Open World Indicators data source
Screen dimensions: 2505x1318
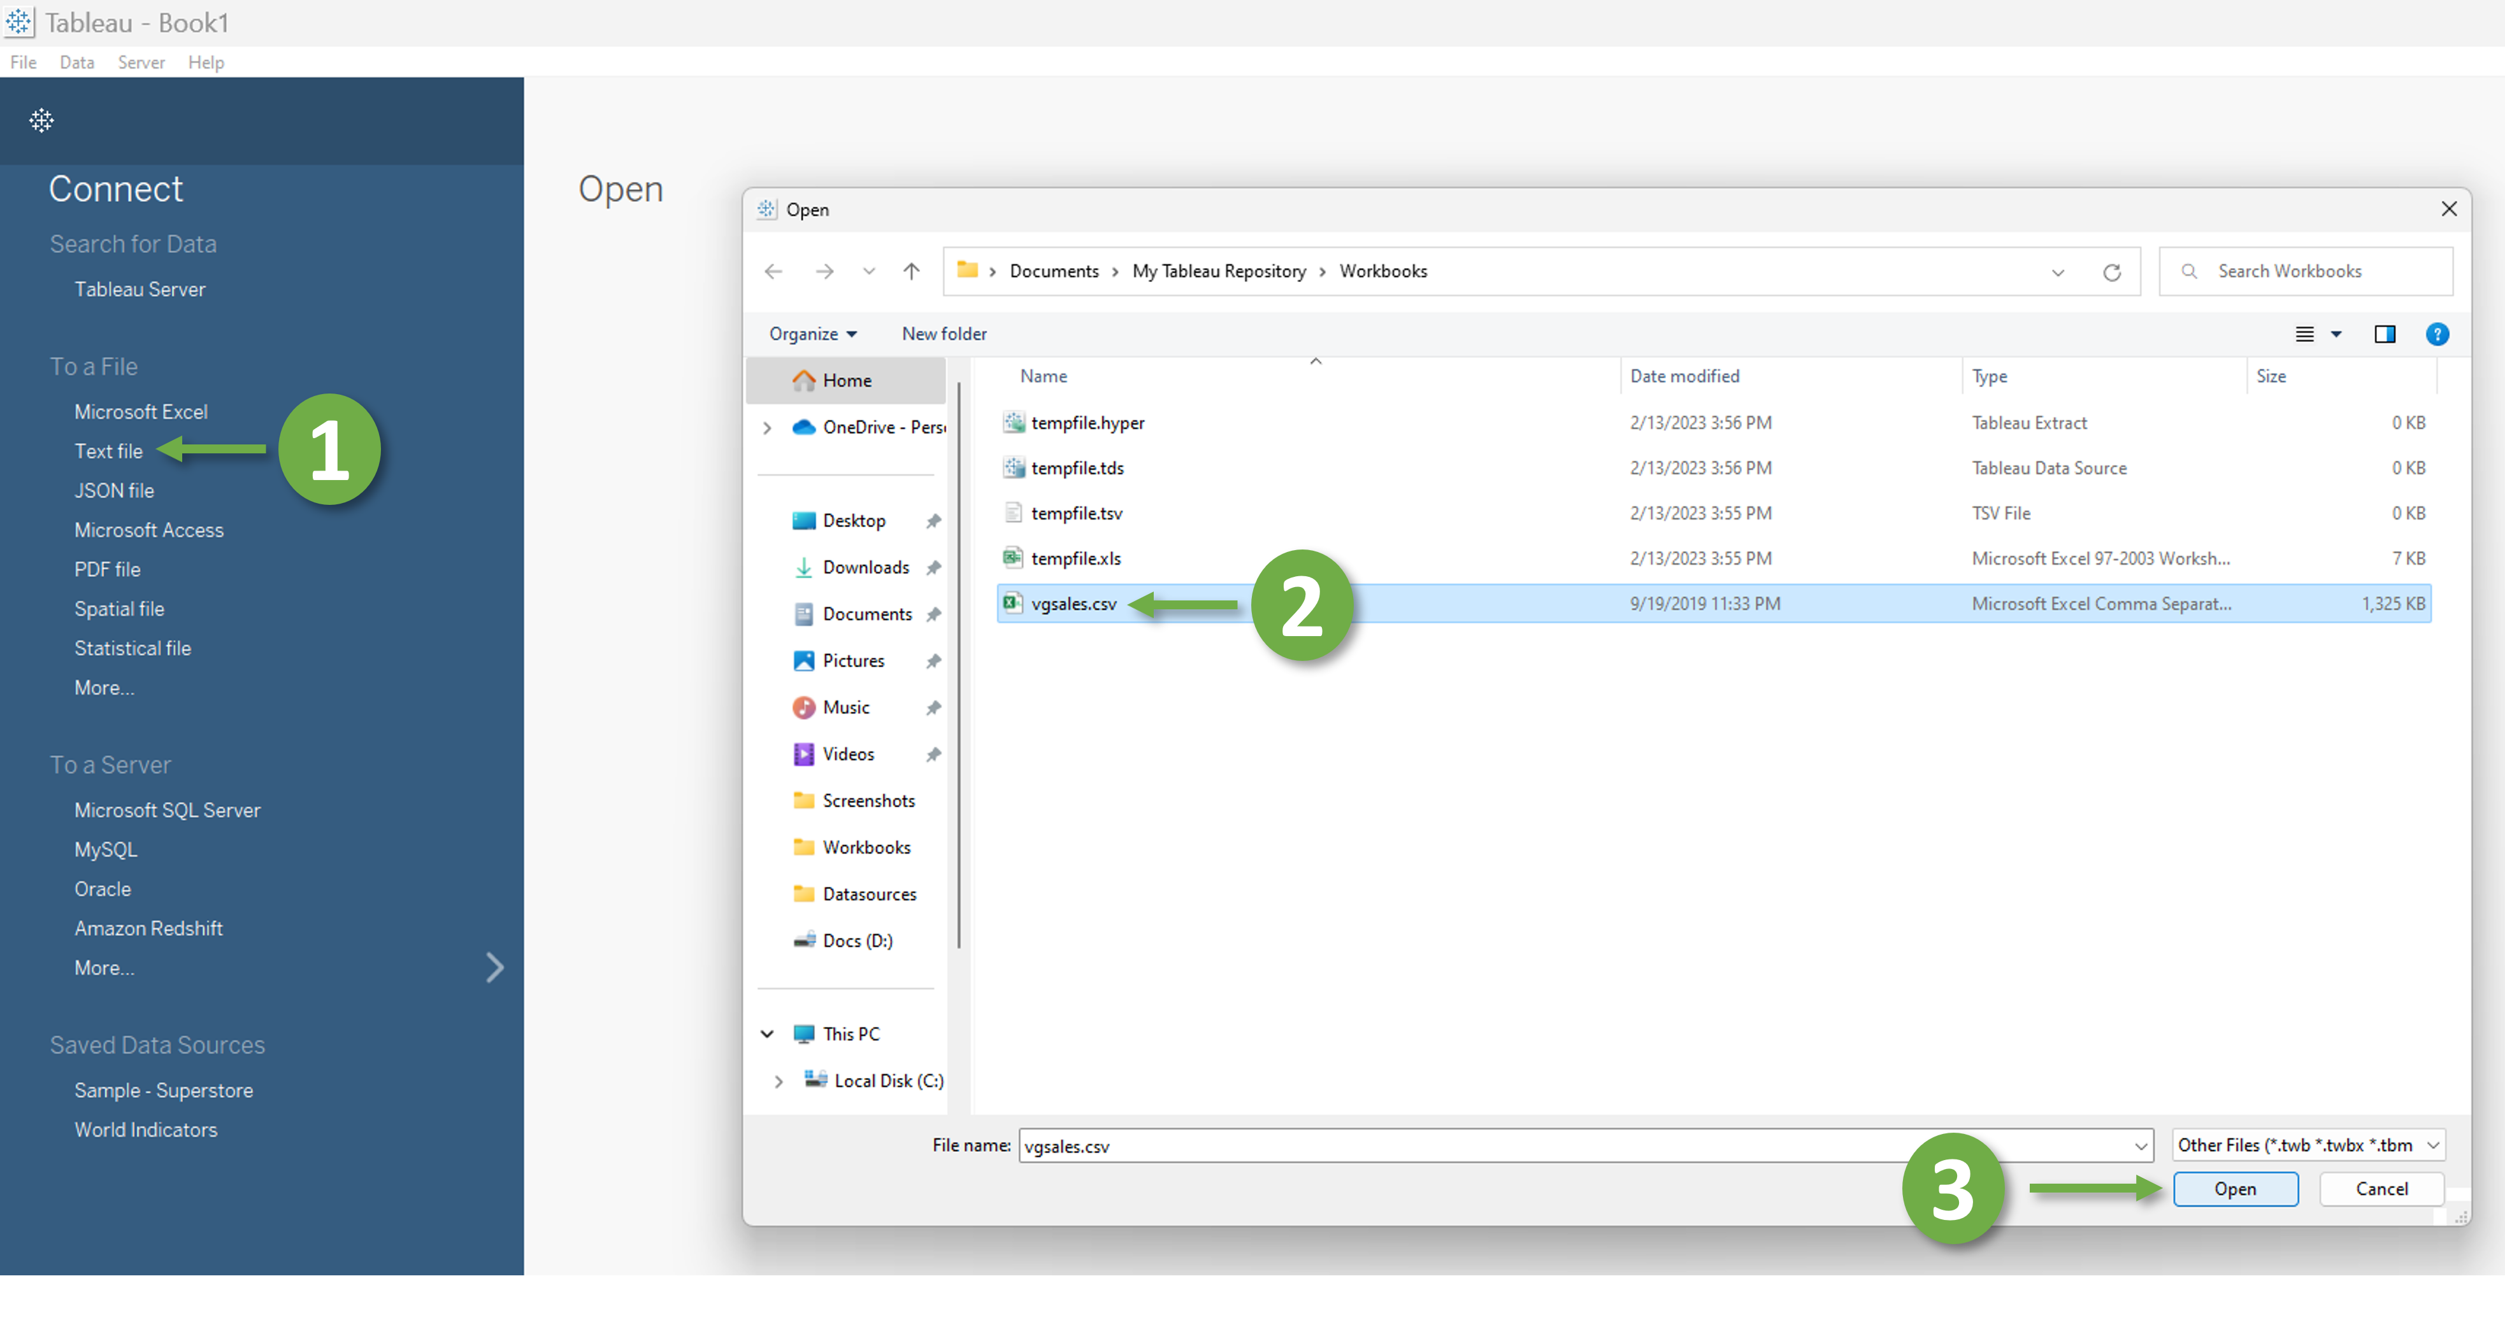pyautogui.click(x=146, y=1130)
